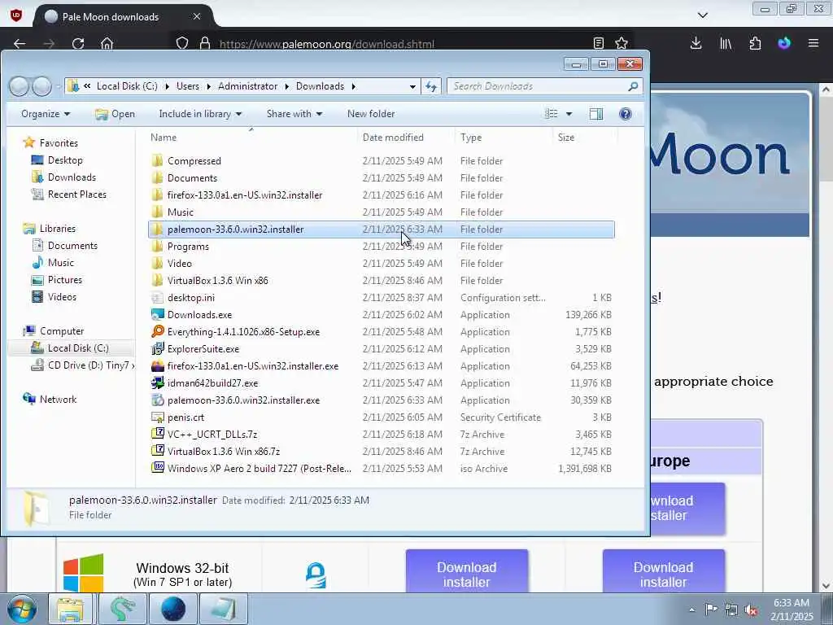Focus the Search Downloads field
The image size is (833, 625).
point(544,86)
